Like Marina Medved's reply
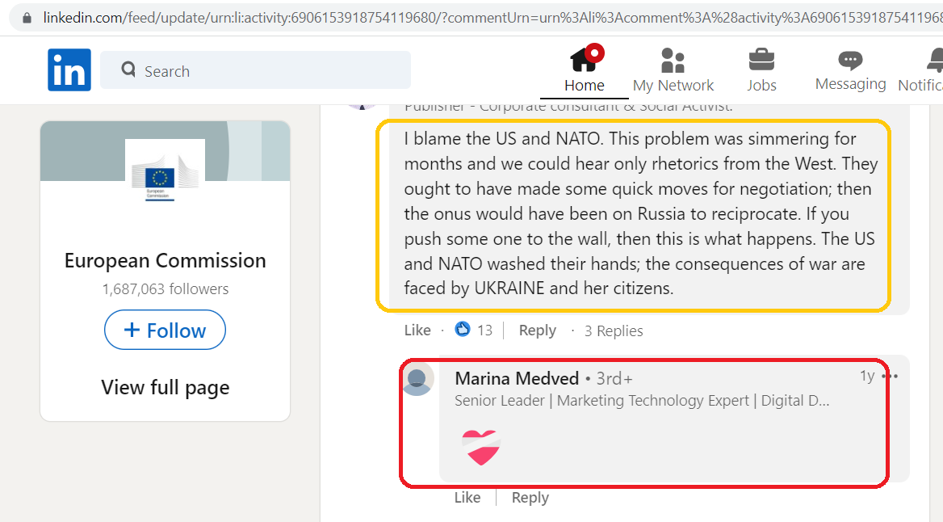Screen dimensions: 943x522 (467, 497)
